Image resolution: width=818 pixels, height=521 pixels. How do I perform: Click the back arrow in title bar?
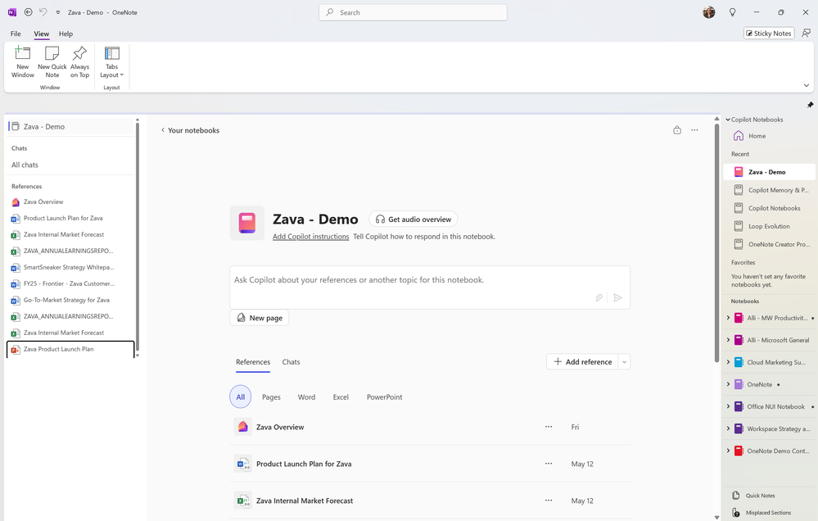coord(28,12)
